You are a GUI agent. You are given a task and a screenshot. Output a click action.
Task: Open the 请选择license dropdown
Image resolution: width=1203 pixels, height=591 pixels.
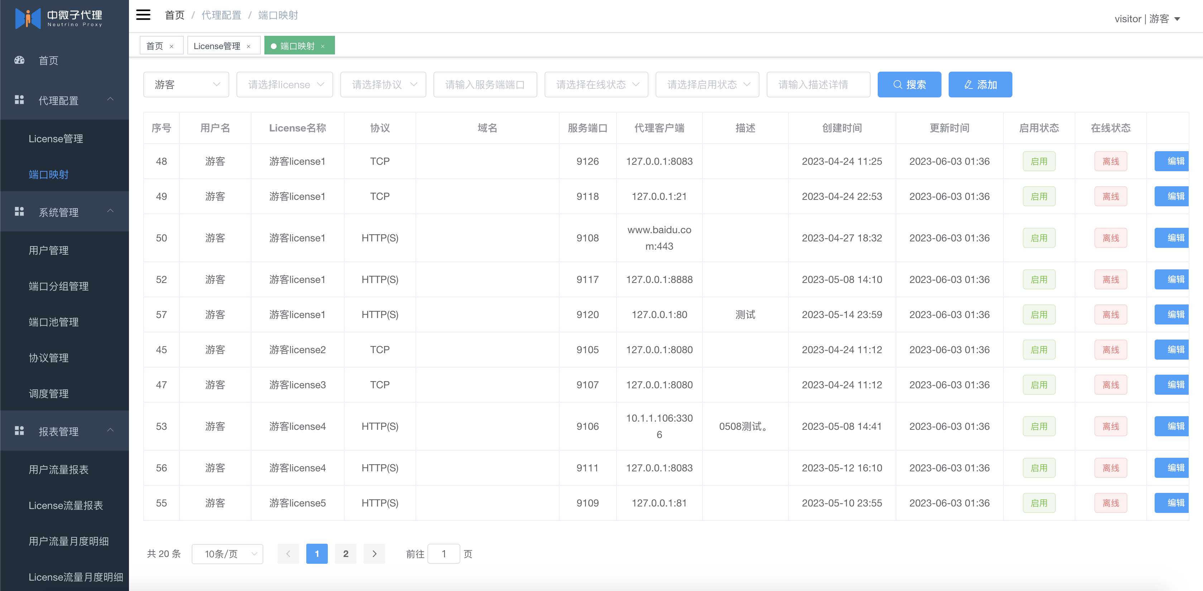coord(284,85)
